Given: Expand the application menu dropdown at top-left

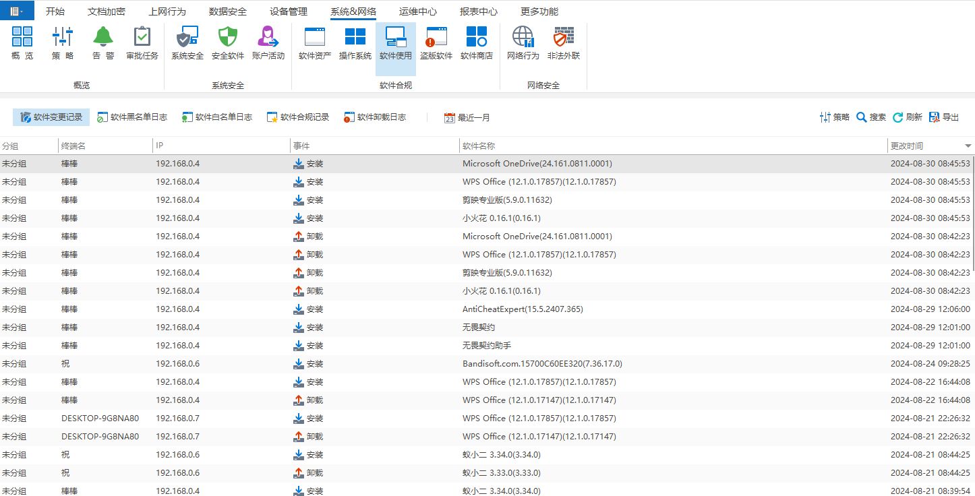Looking at the screenshot, I should (17, 11).
